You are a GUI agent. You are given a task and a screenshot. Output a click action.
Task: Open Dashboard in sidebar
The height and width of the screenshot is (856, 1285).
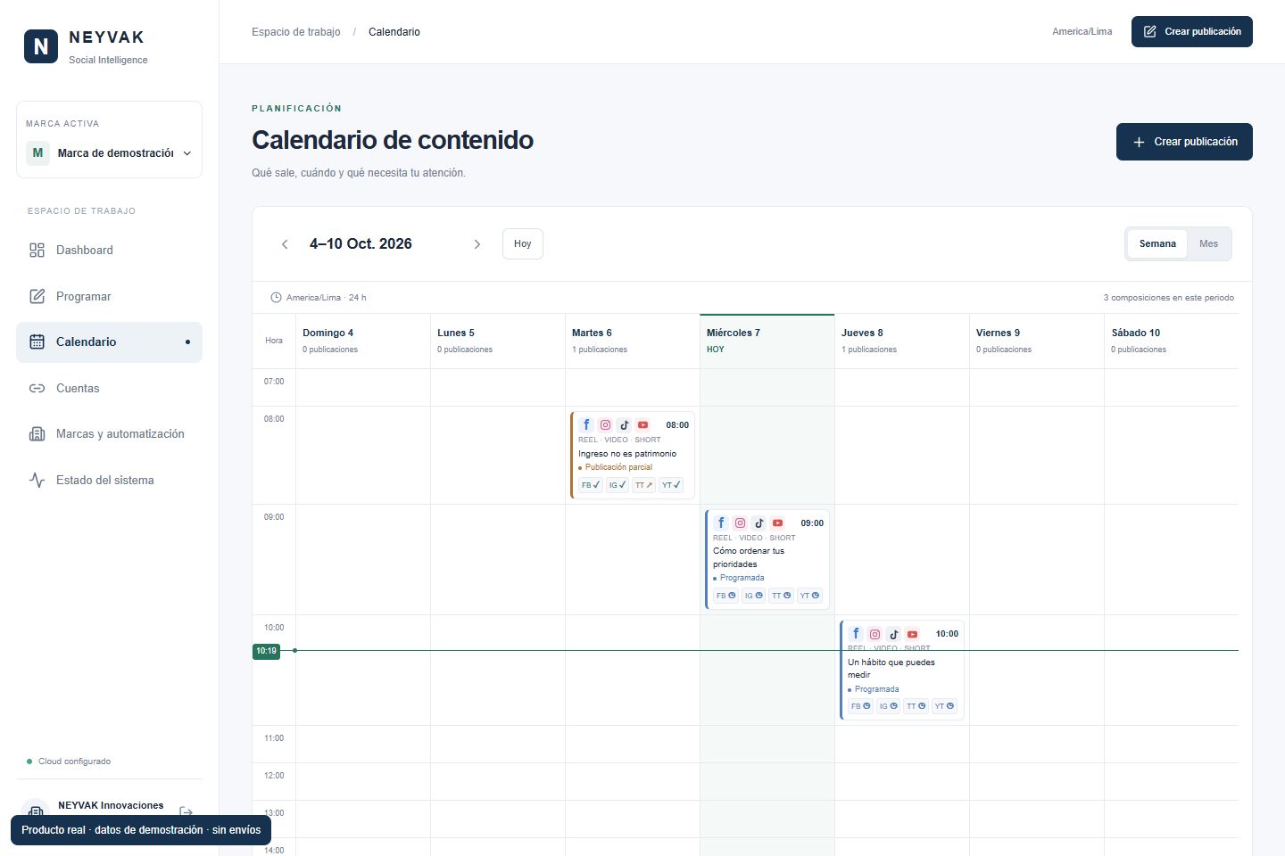coord(109,251)
